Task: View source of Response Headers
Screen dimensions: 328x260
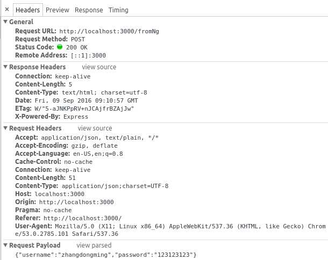Action: coord(99,67)
